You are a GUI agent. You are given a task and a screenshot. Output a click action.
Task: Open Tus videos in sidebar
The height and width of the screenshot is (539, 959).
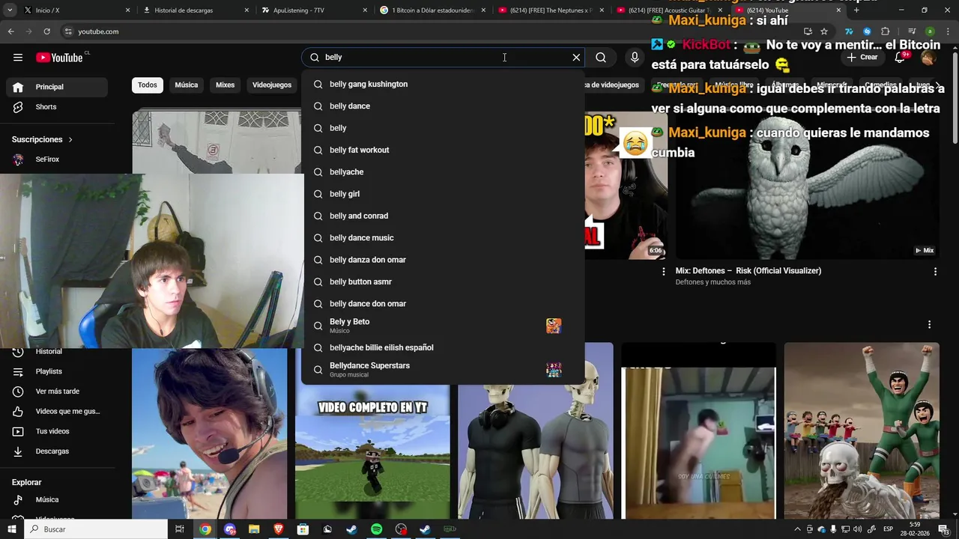(x=57, y=431)
